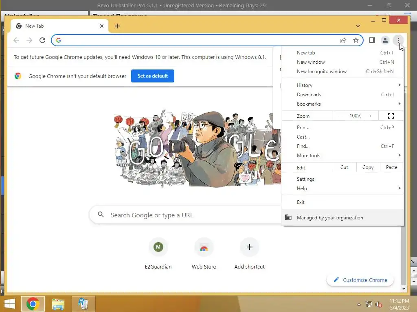Show hidden tray icons arrow

[x=359, y=304]
